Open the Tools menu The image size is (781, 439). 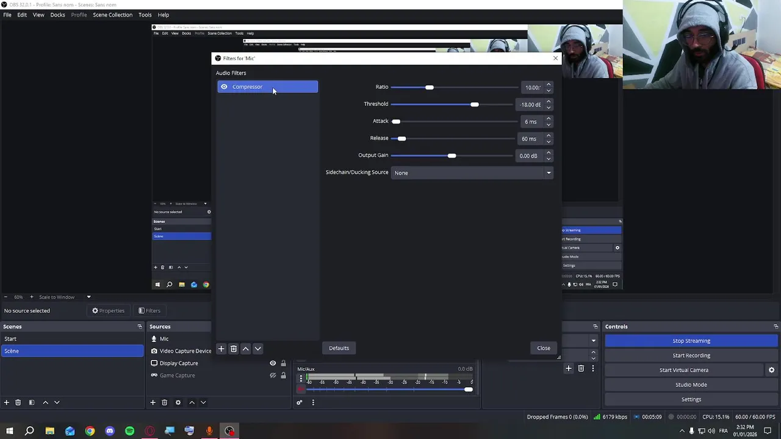point(145,15)
